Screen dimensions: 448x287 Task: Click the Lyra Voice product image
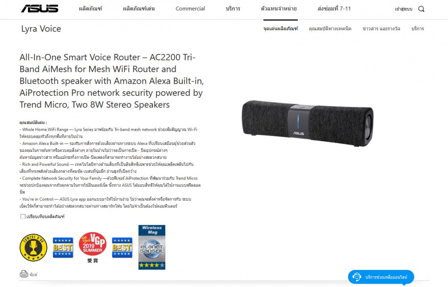tap(308, 123)
